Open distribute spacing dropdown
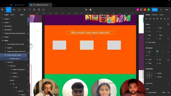This screenshot has height=96, width=171. [x=168, y=19]
